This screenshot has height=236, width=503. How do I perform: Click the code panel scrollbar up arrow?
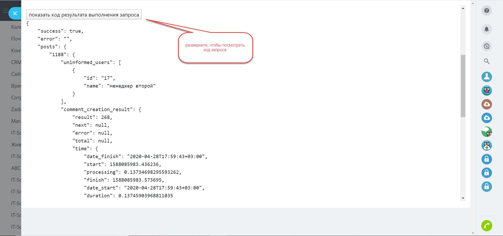(463, 8)
